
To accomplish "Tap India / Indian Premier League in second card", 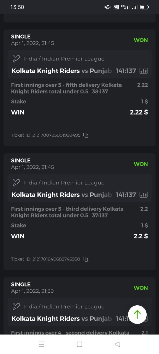I will pyautogui.click(x=64, y=183).
